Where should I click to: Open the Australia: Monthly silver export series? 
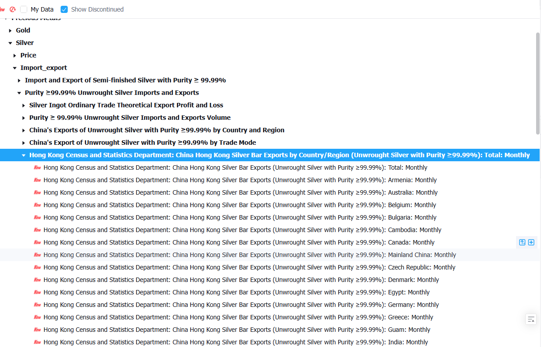[241, 192]
